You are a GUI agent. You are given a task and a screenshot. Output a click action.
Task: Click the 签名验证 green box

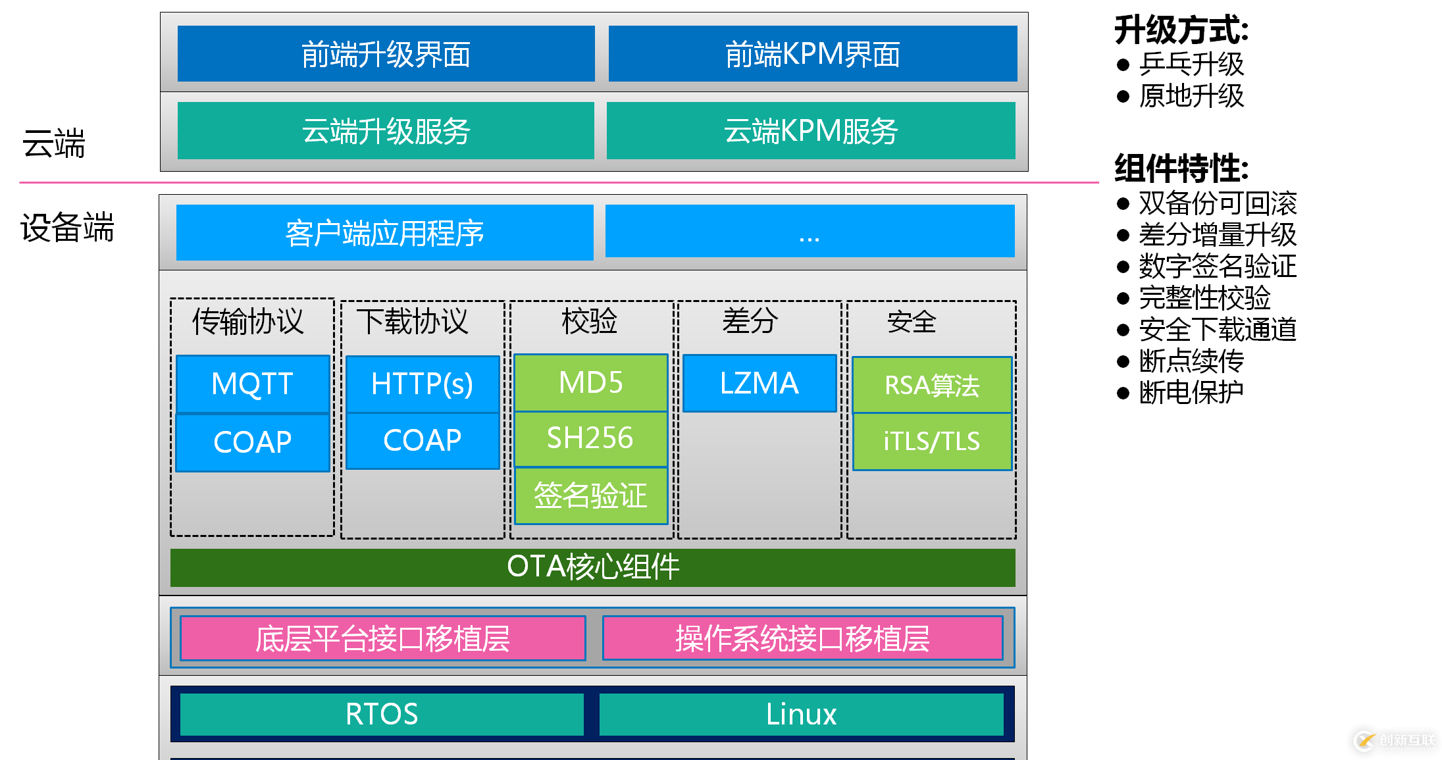[590, 495]
